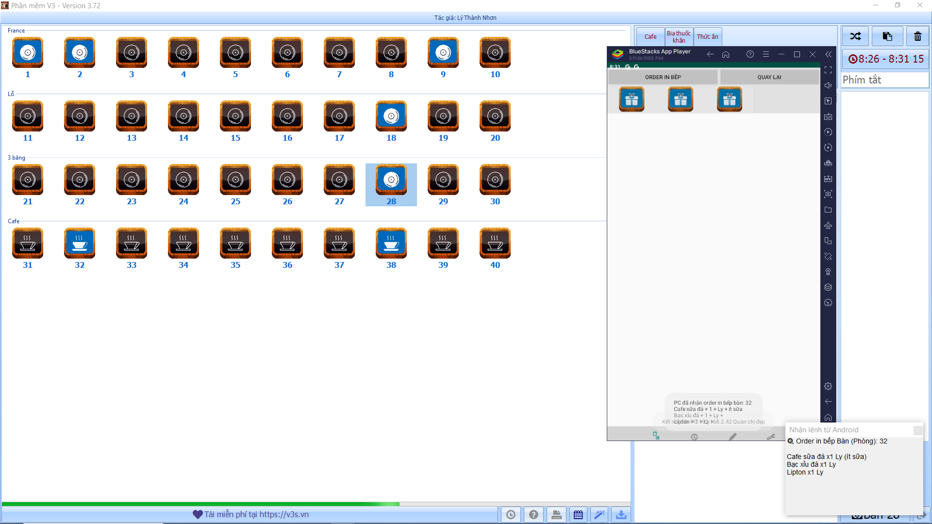Viewport: 932px width, 524px height.
Task: Toggle fullscreen mode in the BlueStacks sidebar
Action: click(x=829, y=70)
